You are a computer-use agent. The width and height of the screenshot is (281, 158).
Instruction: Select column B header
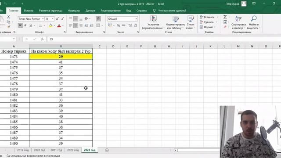pos(61,46)
